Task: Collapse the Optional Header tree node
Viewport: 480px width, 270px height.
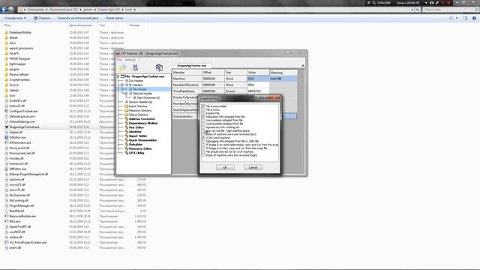Action: 126,93
